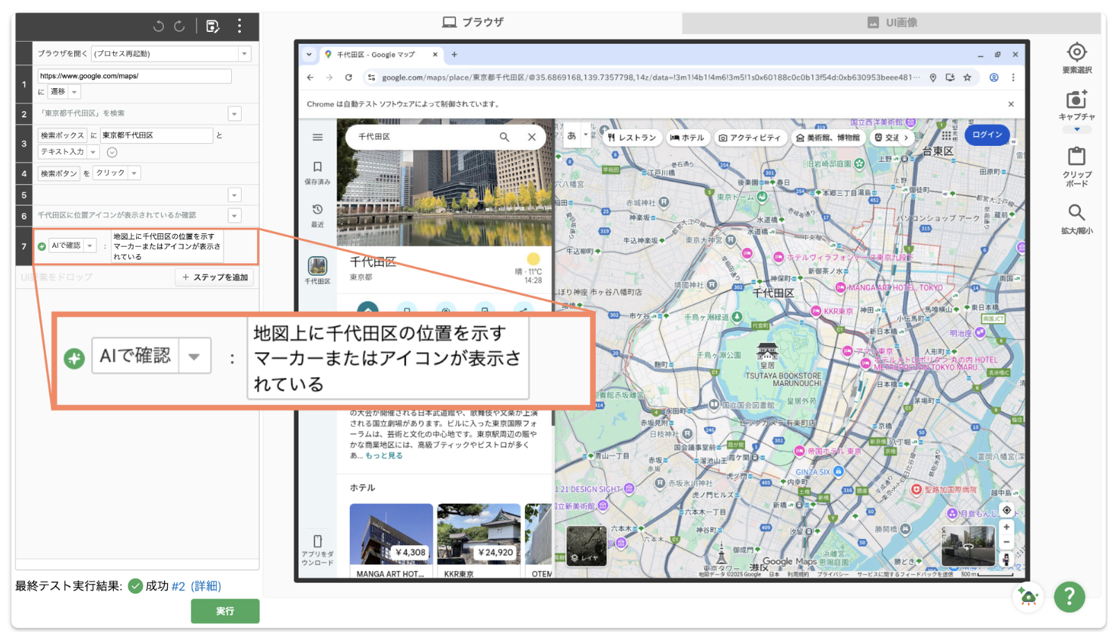Open the three-dot menu in the step editor header

[240, 26]
